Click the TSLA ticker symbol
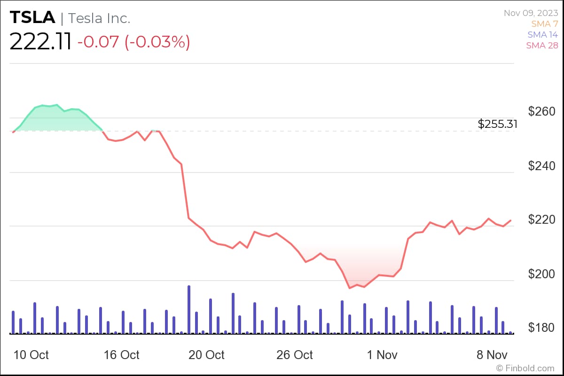This screenshot has height=376, width=564. (32, 18)
